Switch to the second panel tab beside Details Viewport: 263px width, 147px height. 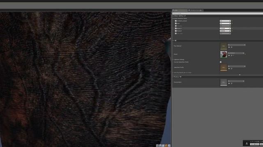point(196,10)
